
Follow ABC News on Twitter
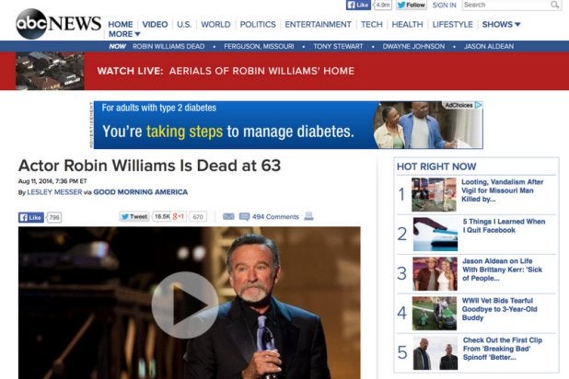tap(411, 5)
